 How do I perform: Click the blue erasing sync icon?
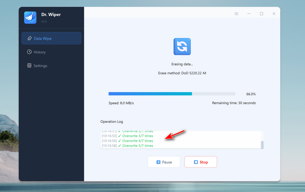(x=182, y=47)
